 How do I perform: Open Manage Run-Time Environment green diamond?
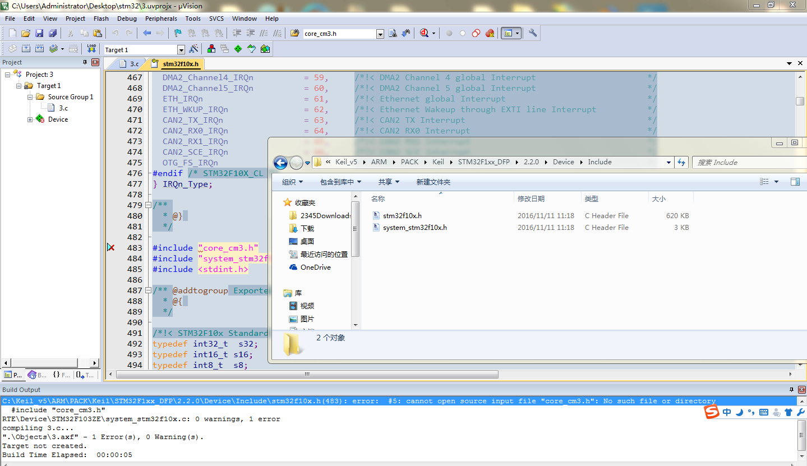click(238, 49)
